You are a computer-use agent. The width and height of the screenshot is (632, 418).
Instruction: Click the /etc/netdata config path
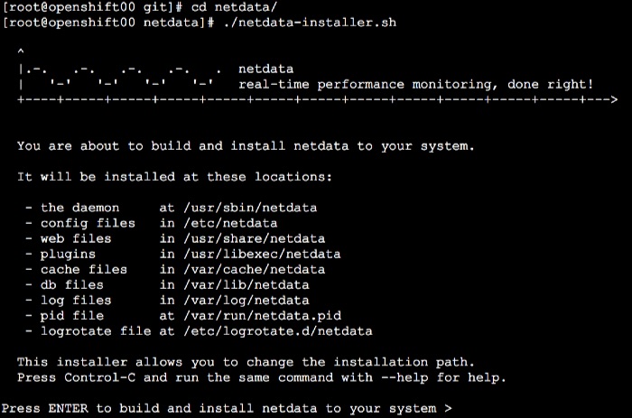(230, 223)
